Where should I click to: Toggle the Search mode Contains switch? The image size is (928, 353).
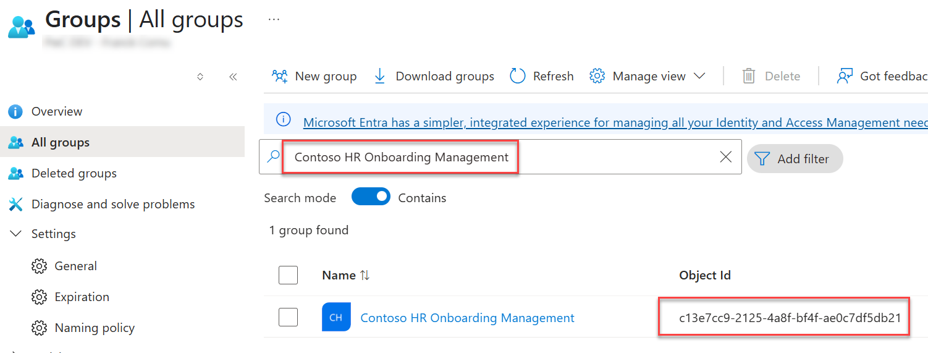tap(371, 197)
